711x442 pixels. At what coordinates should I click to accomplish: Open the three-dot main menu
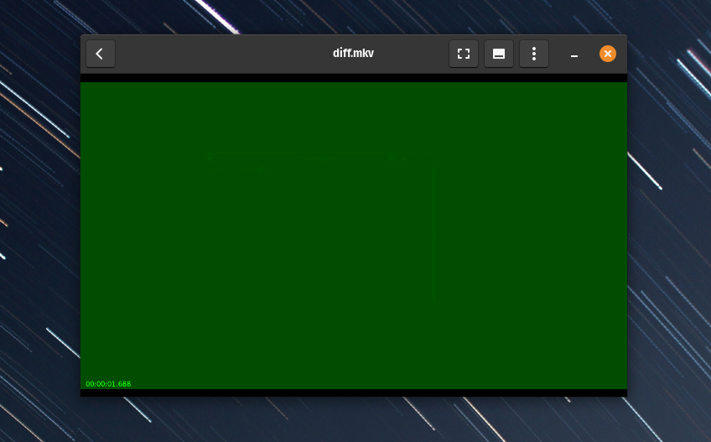click(x=534, y=54)
